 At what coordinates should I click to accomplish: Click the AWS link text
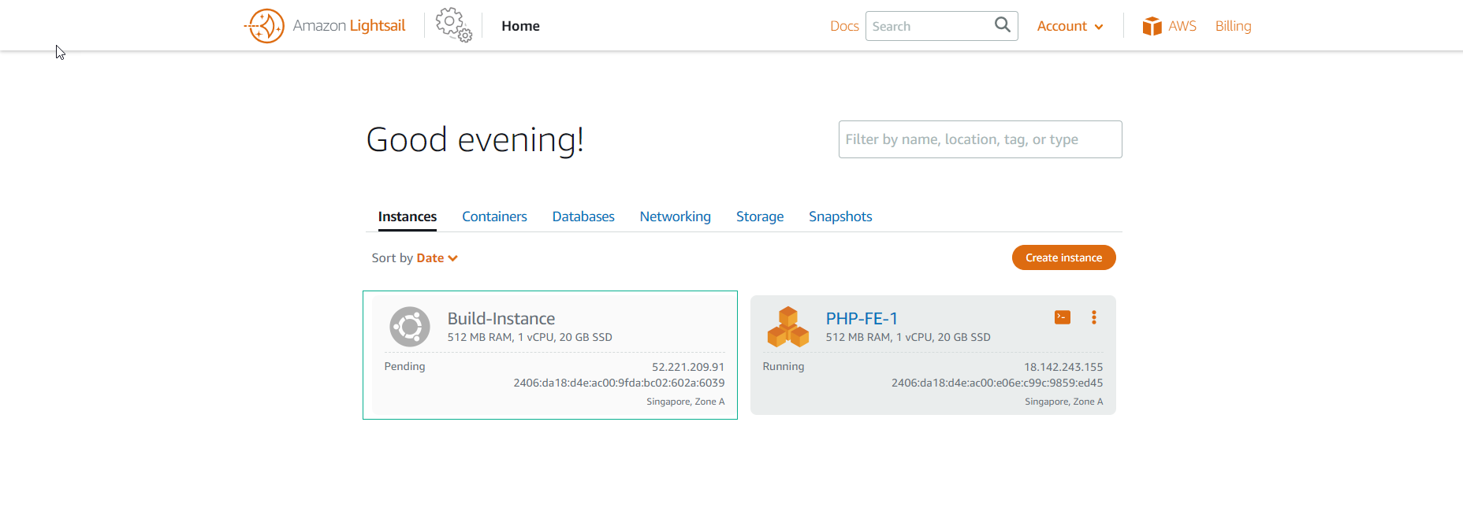pos(1182,26)
